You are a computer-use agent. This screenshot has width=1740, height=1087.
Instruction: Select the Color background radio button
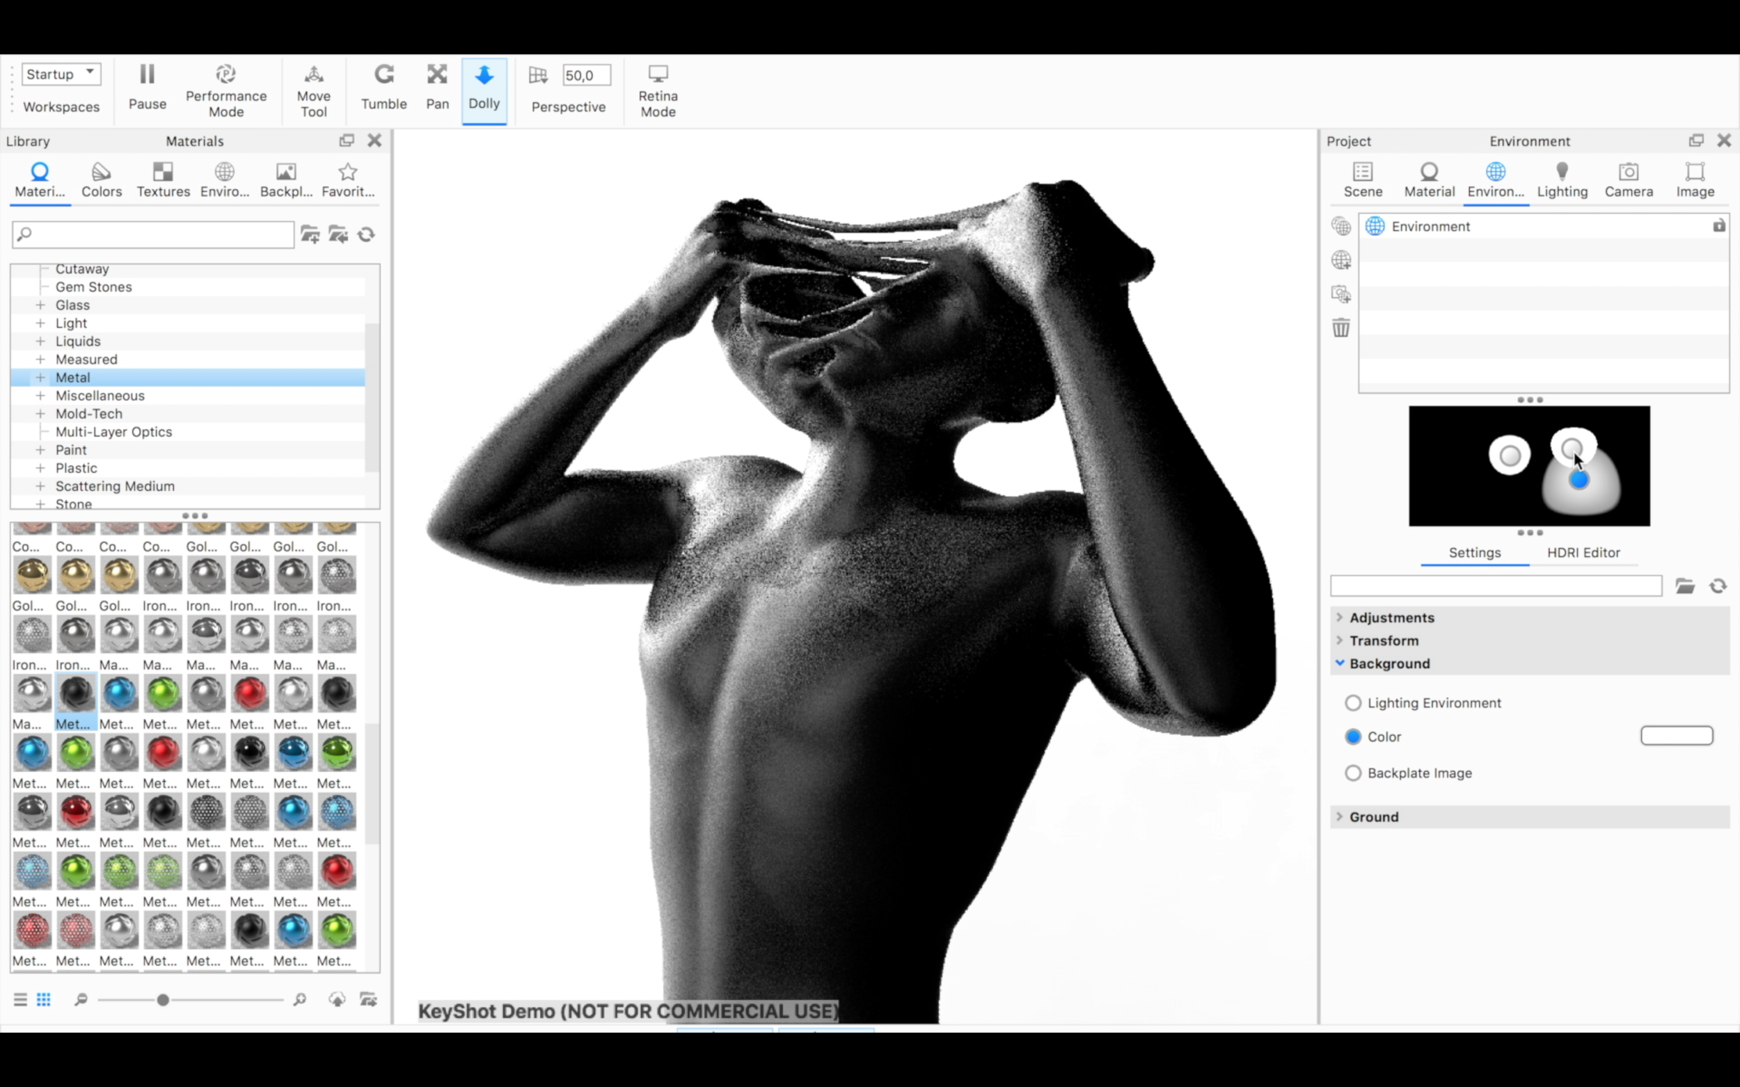pos(1353,737)
